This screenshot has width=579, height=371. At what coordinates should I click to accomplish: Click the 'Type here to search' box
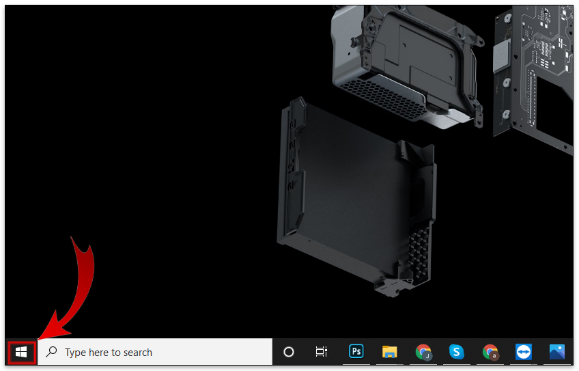coord(155,352)
